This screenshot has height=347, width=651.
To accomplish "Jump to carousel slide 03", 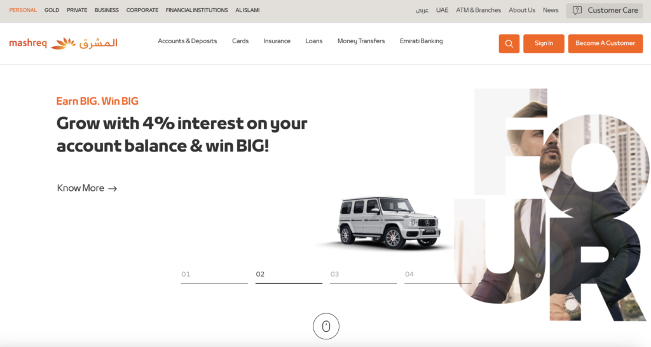I will [363, 277].
